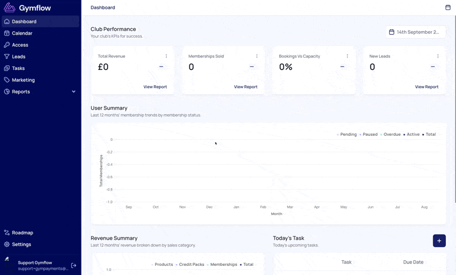Open Bookings Vs Capacity card kebab menu
456x275 pixels.
pyautogui.click(x=347, y=56)
